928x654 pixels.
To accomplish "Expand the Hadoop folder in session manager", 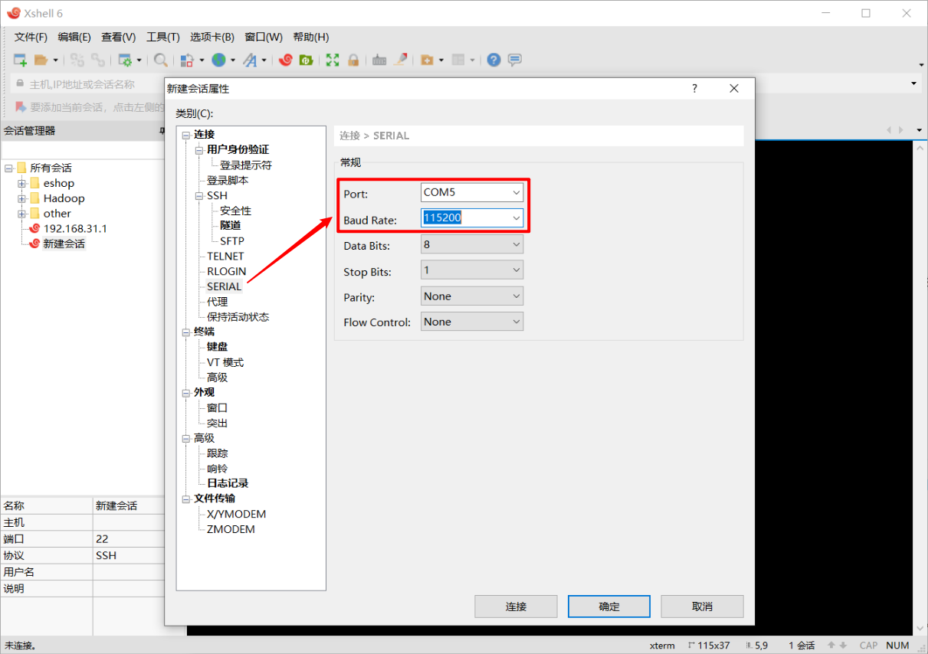I will (x=22, y=198).
